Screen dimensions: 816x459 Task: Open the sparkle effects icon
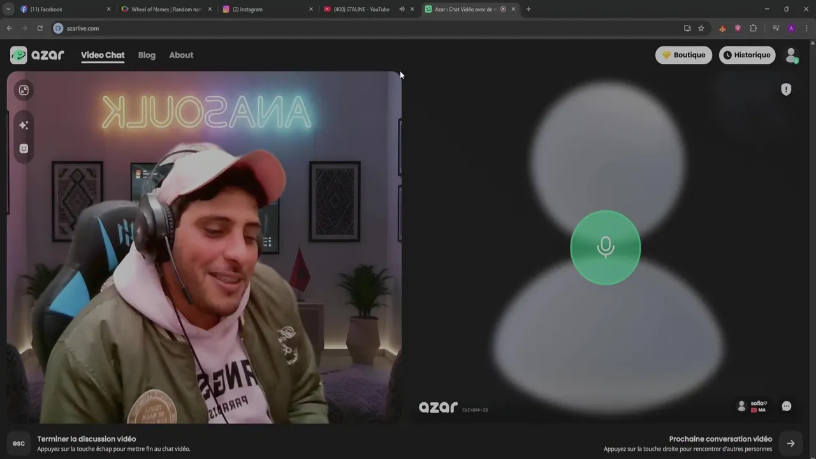(x=24, y=125)
